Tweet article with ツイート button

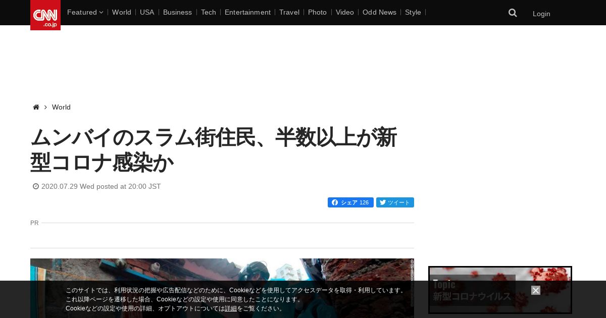point(395,202)
